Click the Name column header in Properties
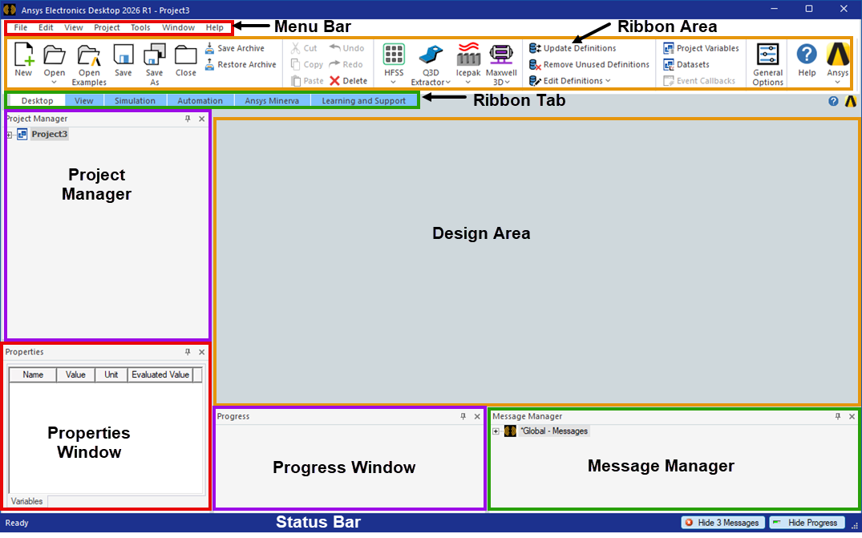This screenshot has width=862, height=538. coord(33,374)
